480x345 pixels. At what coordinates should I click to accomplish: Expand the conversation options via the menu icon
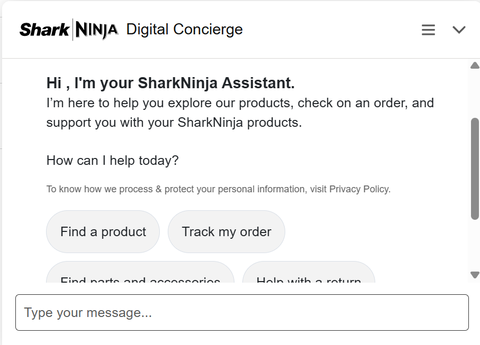click(428, 30)
